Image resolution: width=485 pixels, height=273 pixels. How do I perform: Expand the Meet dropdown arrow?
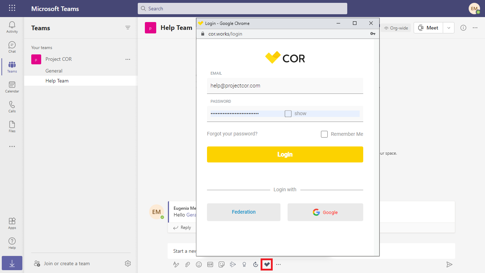click(x=449, y=28)
